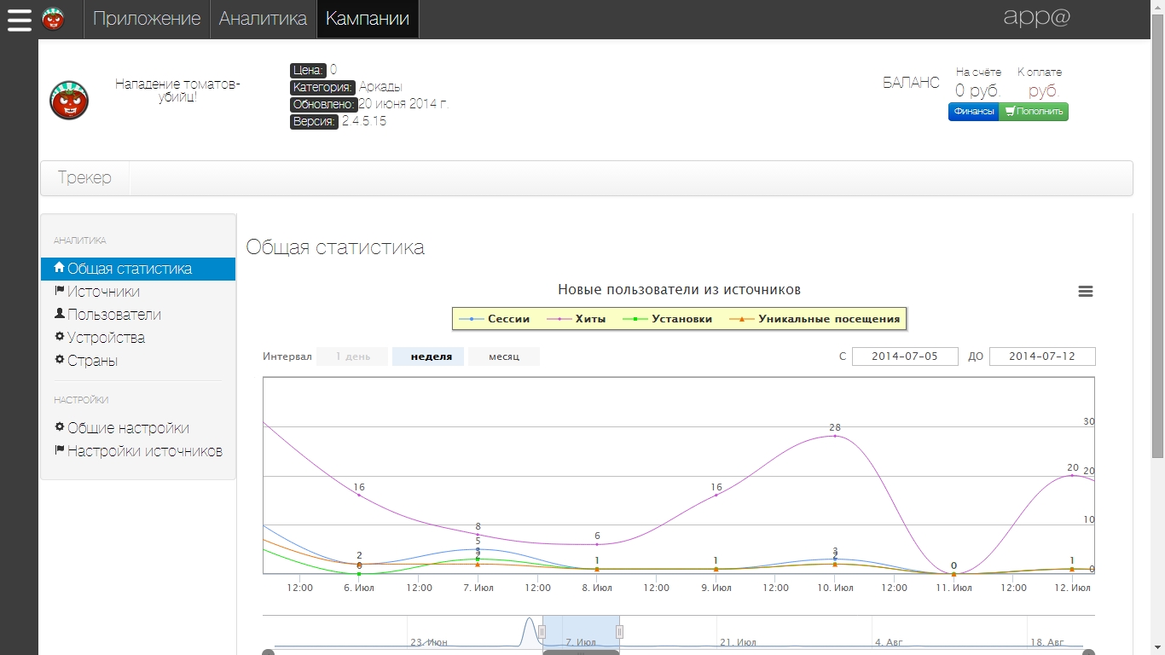Go to Страны in the sidebar

tap(92, 361)
